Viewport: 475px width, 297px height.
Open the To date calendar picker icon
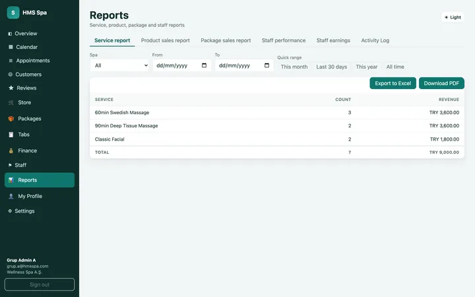point(267,65)
